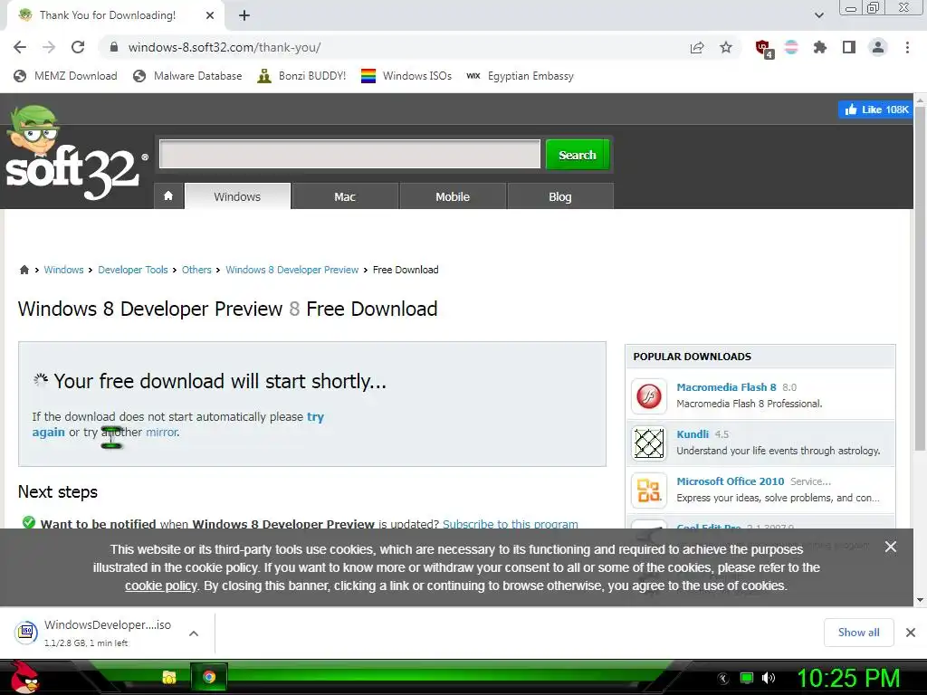927x695 pixels.
Task: Click the lock site-info icon
Action: coord(114,47)
